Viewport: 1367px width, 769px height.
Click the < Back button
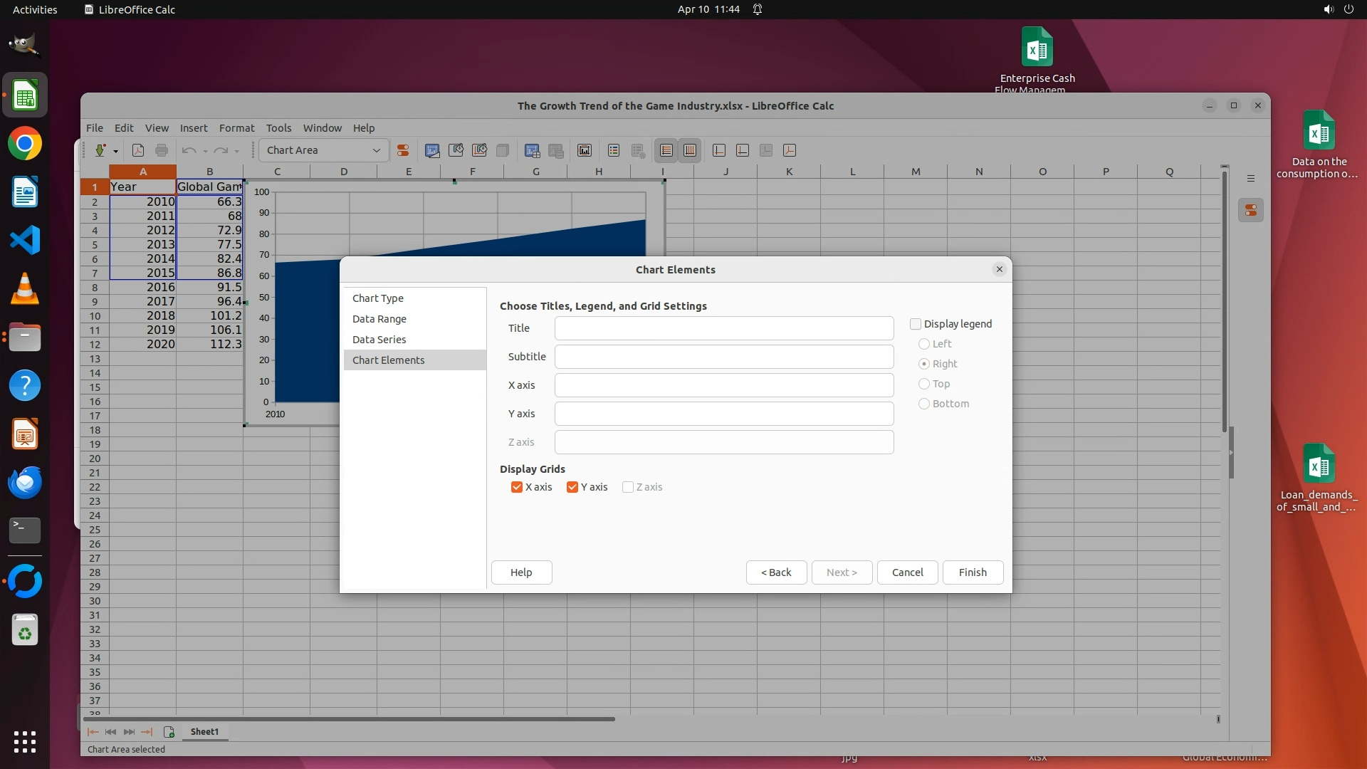(x=776, y=572)
